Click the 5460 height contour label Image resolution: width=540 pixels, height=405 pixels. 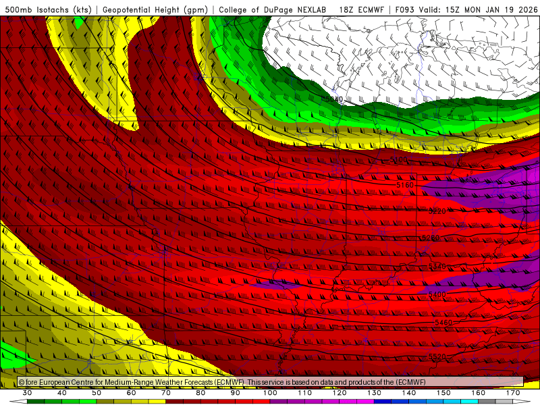click(443, 323)
